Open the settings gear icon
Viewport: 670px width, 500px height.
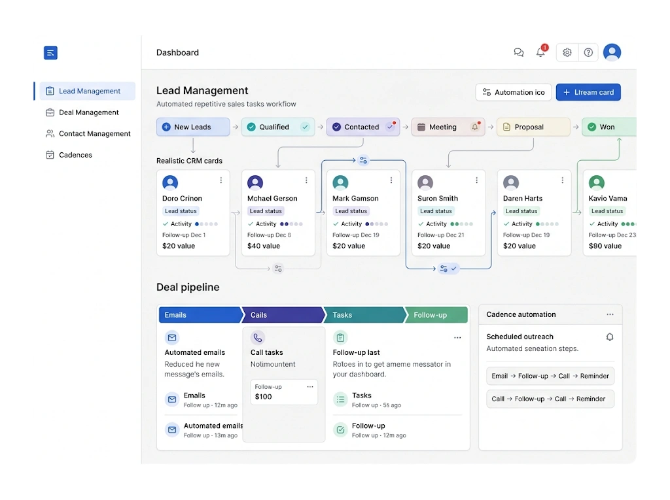tap(567, 52)
